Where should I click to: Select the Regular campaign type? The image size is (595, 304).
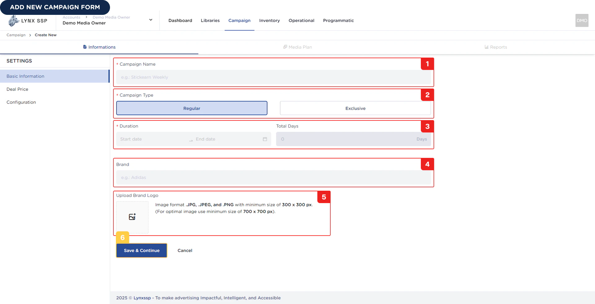click(192, 108)
